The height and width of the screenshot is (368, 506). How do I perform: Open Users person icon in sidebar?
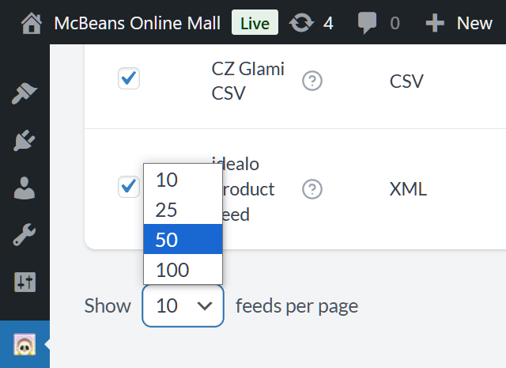(x=25, y=188)
